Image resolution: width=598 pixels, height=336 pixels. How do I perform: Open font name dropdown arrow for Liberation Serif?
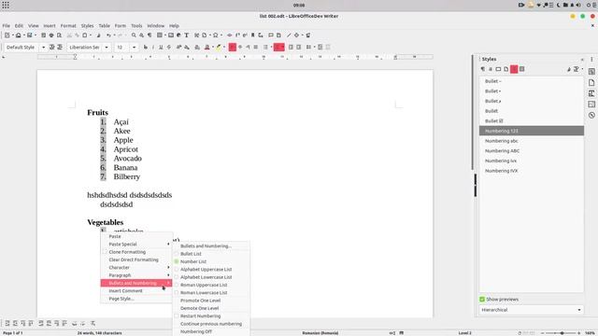tap(107, 48)
